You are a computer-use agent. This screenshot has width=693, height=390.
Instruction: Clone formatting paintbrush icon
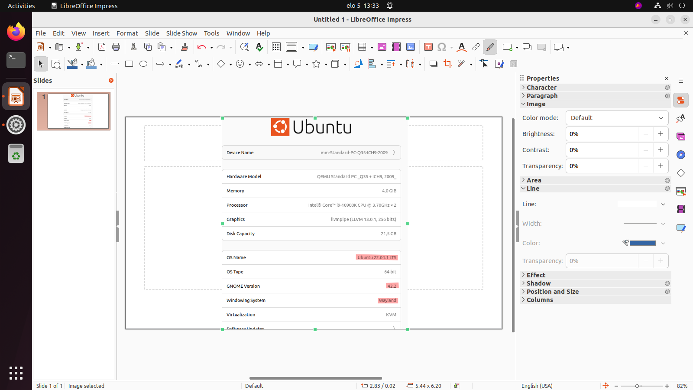(x=185, y=47)
